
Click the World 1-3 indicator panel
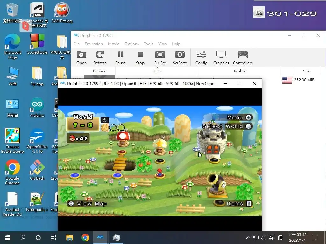[83, 122]
